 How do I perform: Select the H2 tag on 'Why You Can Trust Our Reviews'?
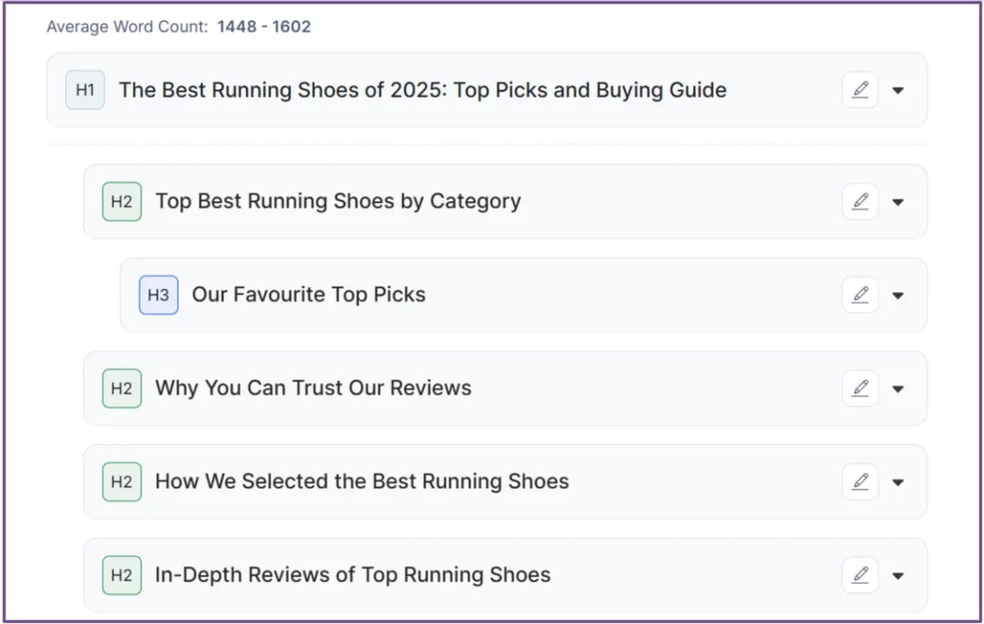[121, 388]
